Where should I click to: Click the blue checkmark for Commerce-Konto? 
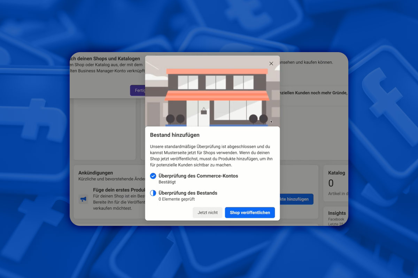coord(153,176)
